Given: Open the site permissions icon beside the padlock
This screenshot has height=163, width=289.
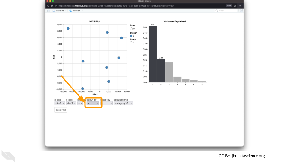Looking at the screenshot, I should tap(56, 6).
